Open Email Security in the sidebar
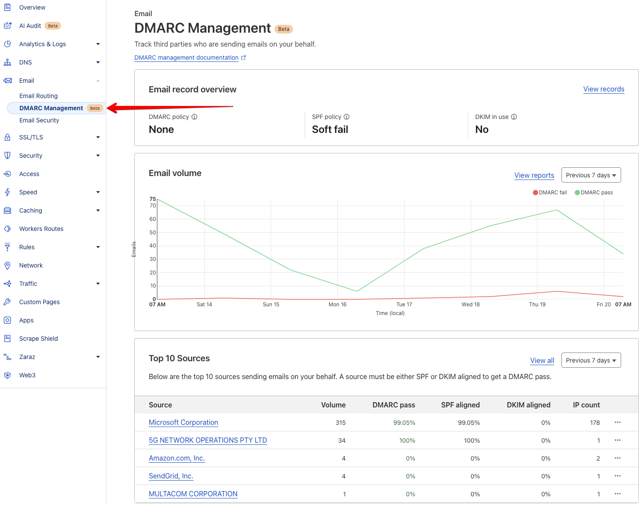The height and width of the screenshot is (505, 639). [39, 120]
